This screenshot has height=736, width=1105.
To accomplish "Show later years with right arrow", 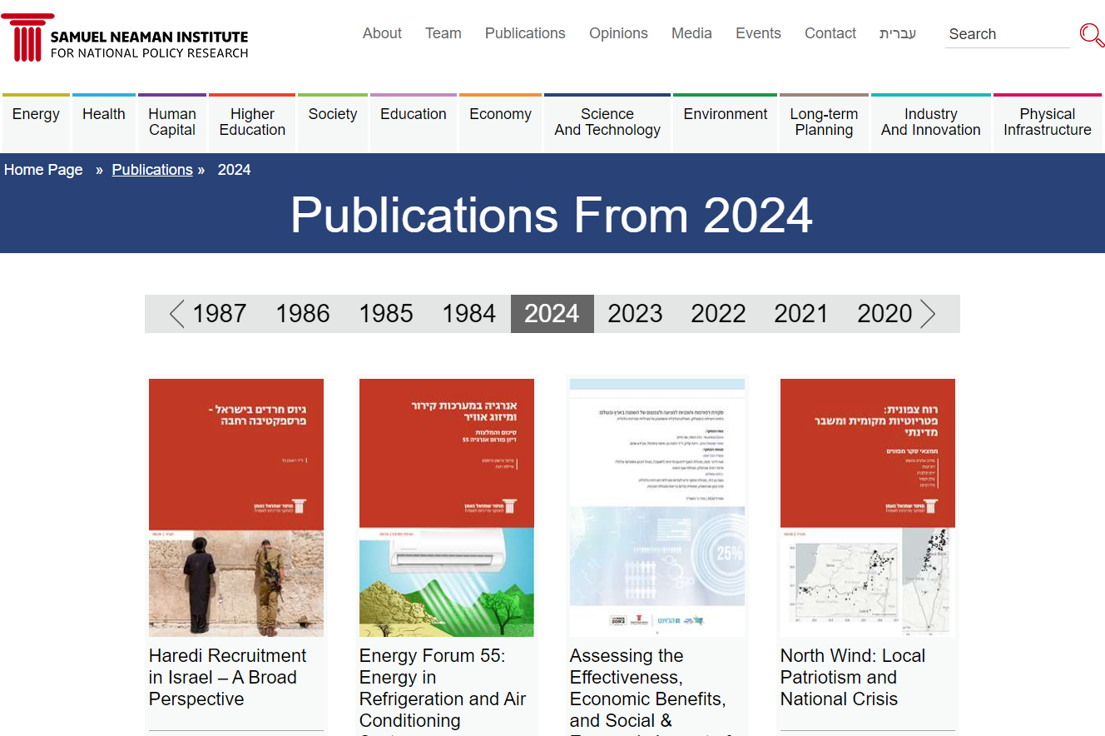I will pos(929,314).
